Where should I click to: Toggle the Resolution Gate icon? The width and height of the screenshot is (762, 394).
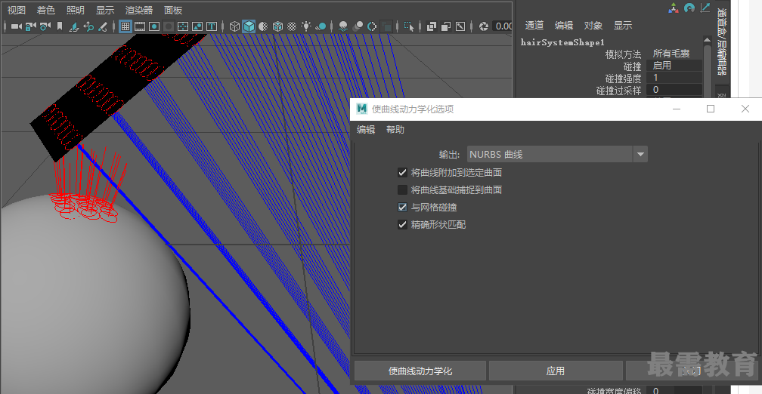click(x=154, y=26)
